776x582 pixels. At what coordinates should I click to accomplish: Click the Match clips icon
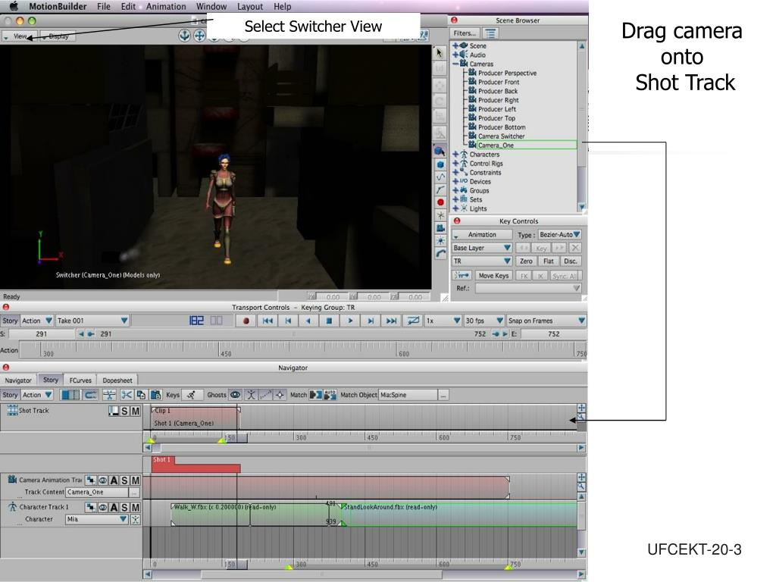[x=316, y=394]
